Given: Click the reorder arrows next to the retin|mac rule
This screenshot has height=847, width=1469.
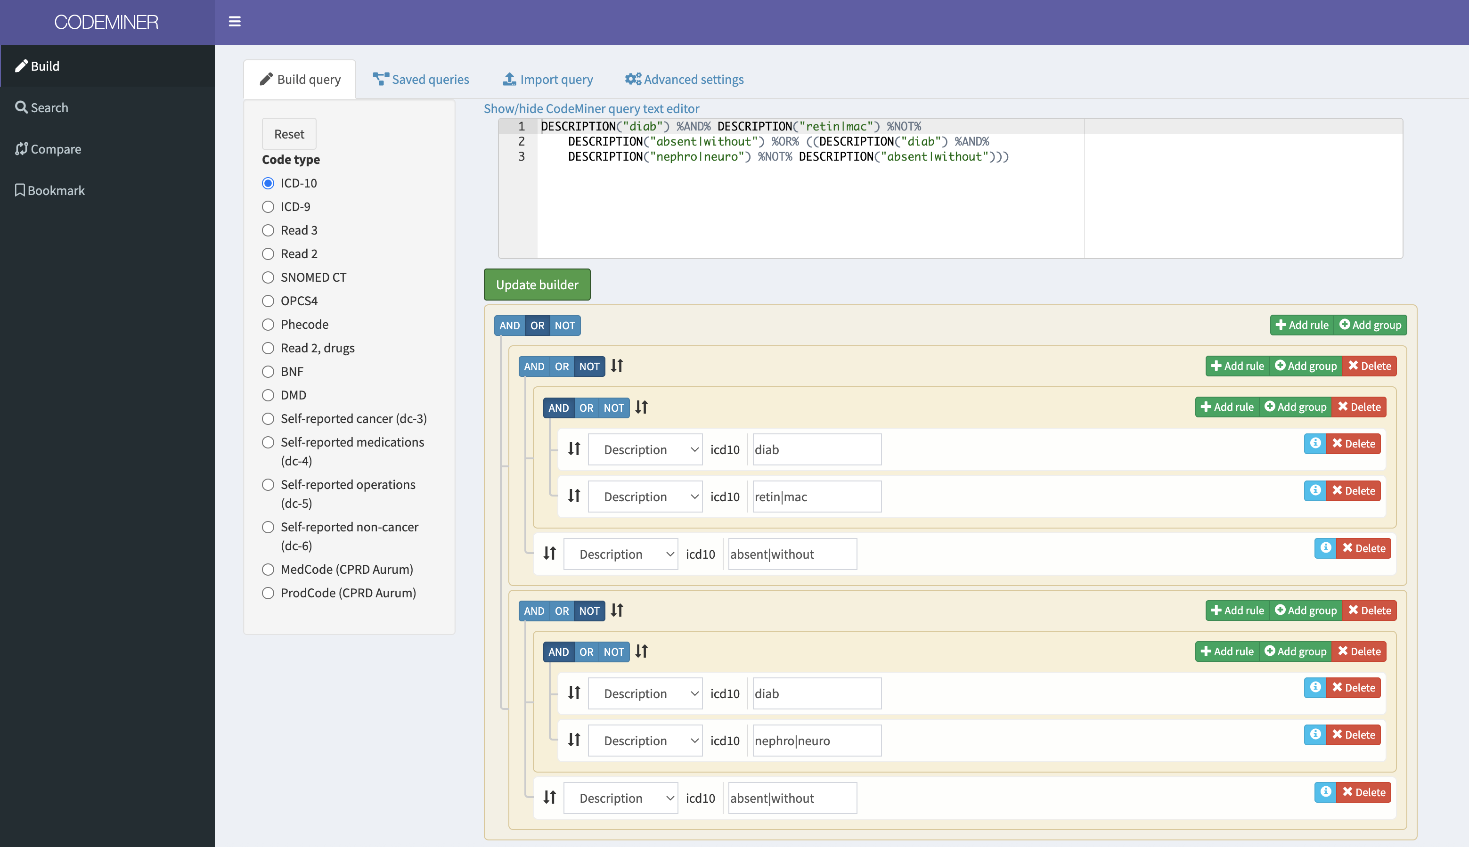Looking at the screenshot, I should tap(574, 496).
